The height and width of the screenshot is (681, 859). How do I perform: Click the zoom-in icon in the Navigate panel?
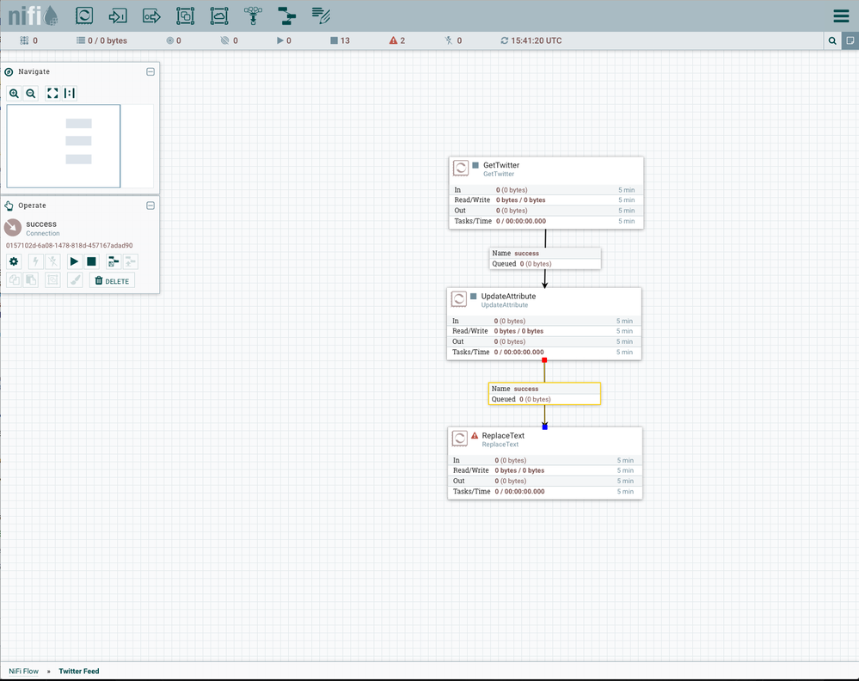14,93
